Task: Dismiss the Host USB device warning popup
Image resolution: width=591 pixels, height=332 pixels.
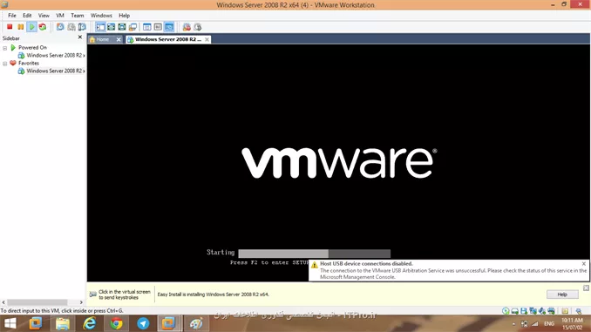Action: [x=584, y=264]
